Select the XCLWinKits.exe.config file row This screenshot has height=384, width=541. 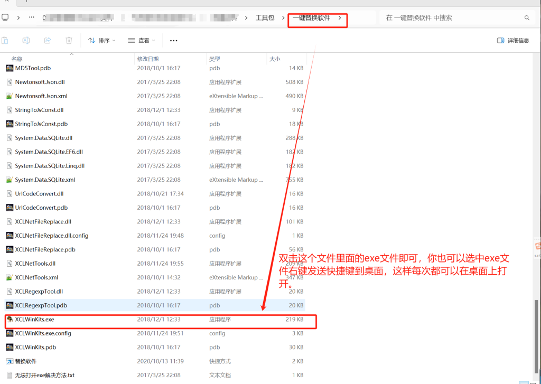43,333
